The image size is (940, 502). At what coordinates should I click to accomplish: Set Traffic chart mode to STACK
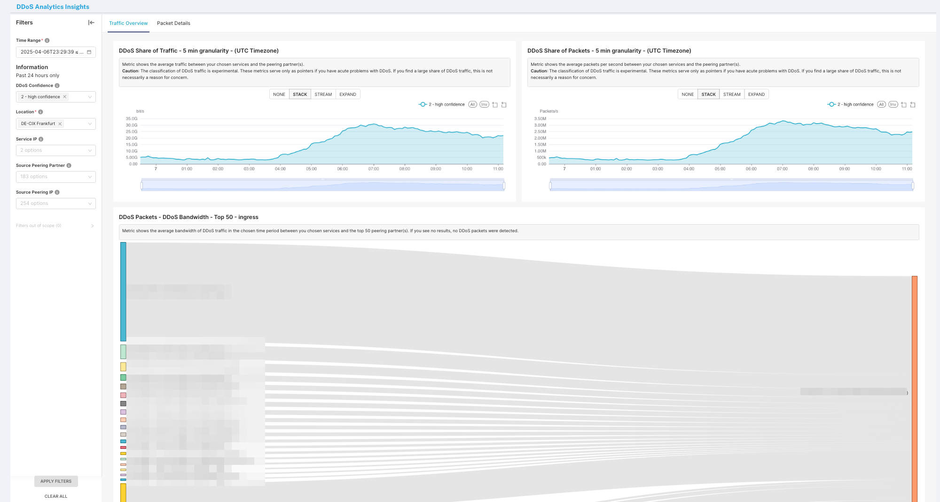[300, 94]
